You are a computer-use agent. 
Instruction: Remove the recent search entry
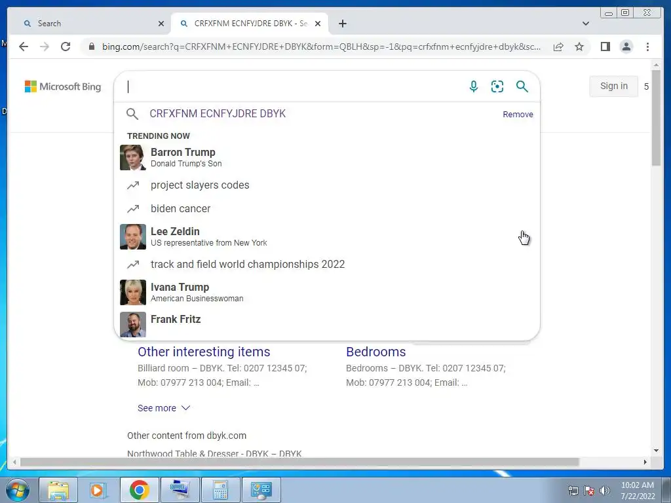click(518, 114)
